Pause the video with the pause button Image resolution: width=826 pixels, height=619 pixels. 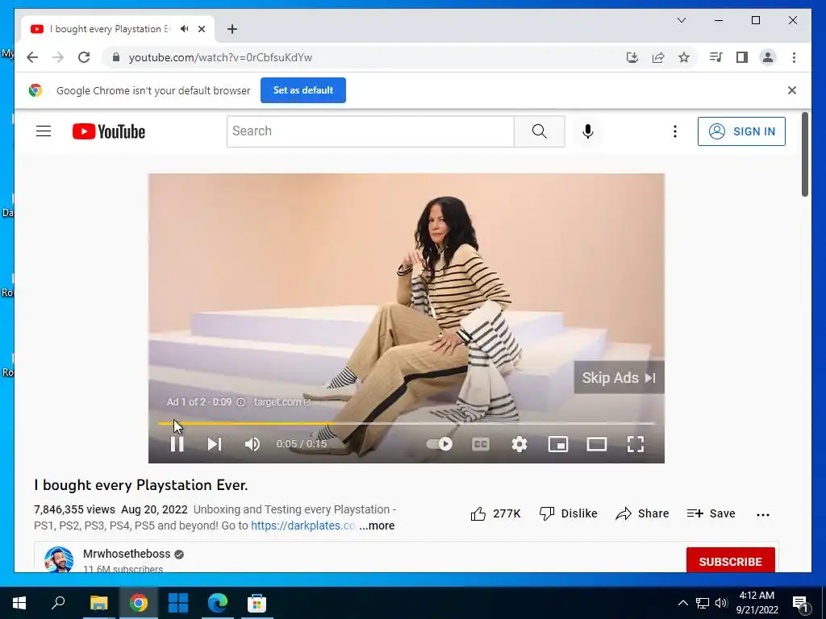[x=177, y=444]
